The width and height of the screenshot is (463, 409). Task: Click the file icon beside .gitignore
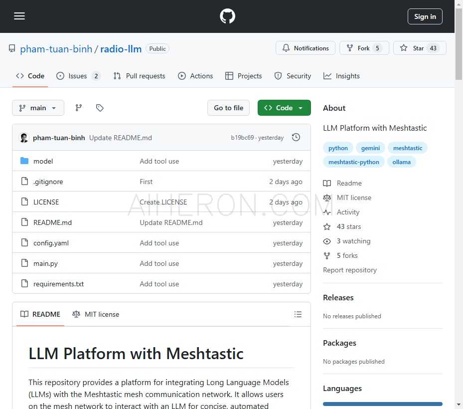point(25,181)
